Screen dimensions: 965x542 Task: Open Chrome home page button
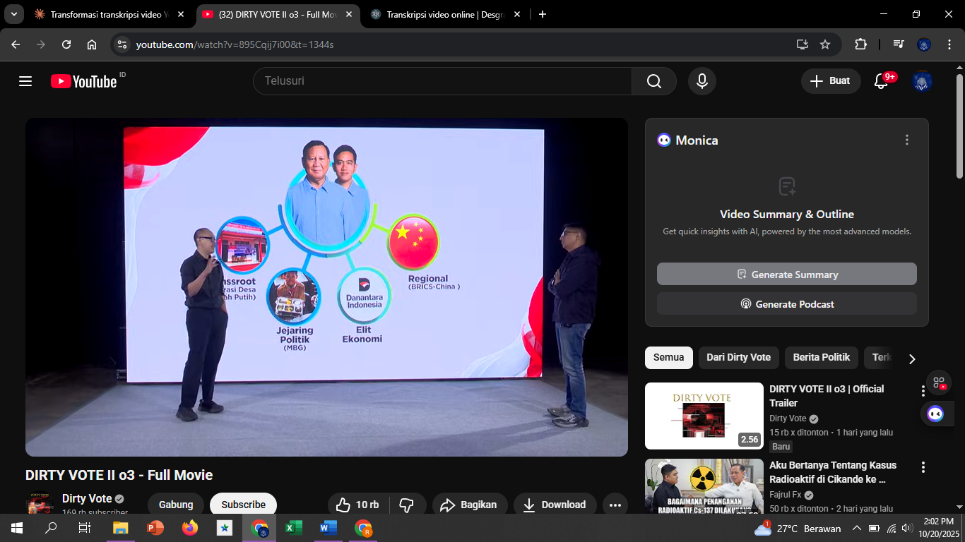[92, 44]
